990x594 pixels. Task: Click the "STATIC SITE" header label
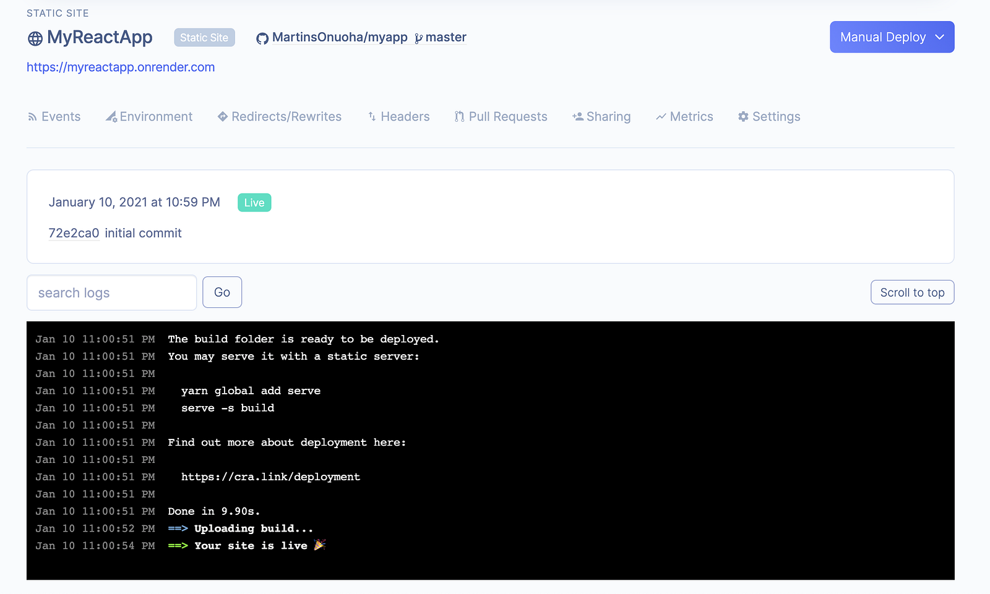tap(58, 14)
